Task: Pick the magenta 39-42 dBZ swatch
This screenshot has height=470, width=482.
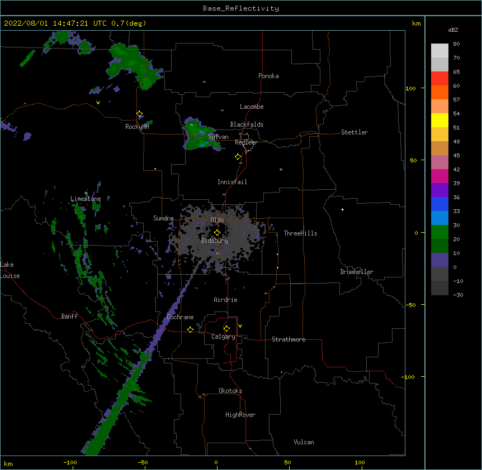Action: tap(440, 176)
